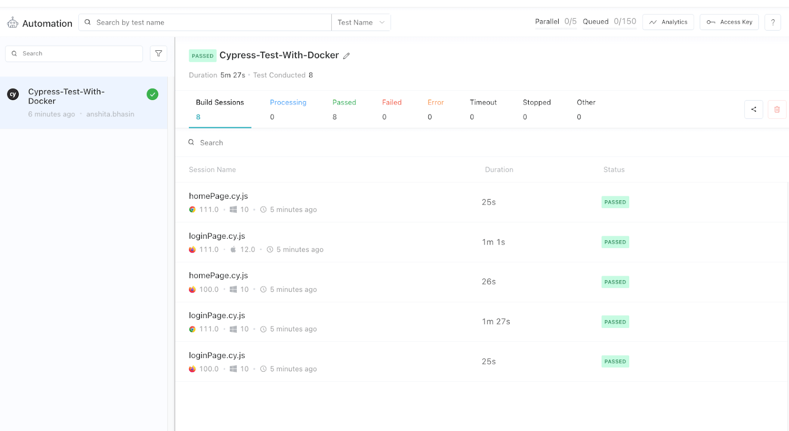Open loginPage.cy.js session lasting 1m 1s
The image size is (789, 431).
(481, 242)
